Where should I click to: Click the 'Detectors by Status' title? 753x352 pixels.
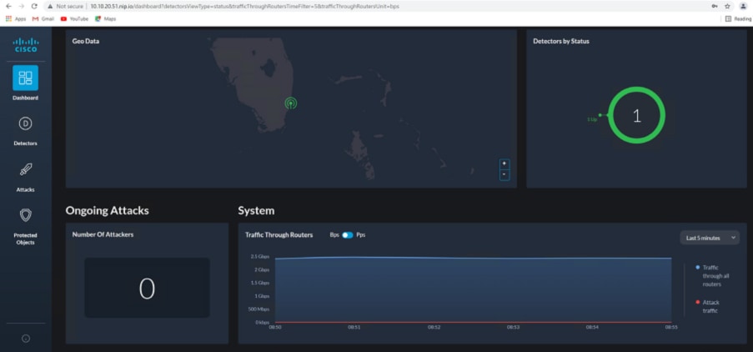561,42
